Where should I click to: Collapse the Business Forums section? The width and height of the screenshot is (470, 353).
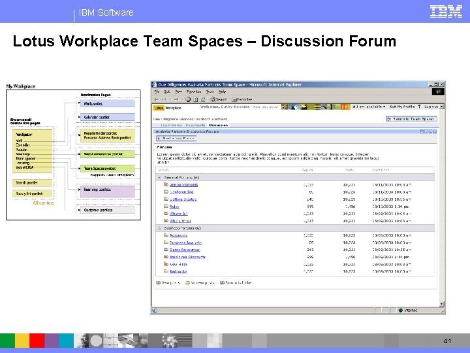click(x=159, y=228)
